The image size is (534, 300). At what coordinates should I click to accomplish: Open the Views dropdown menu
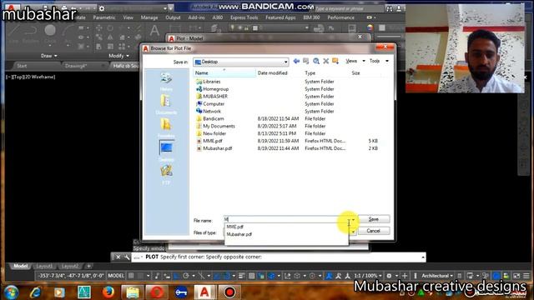click(x=355, y=61)
